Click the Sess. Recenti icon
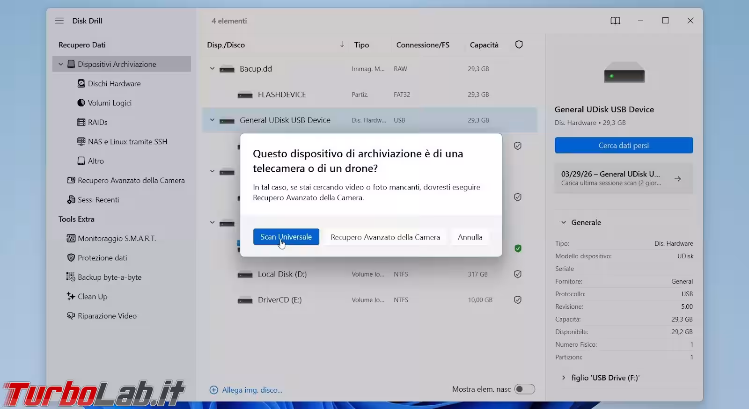749x409 pixels. pos(71,200)
